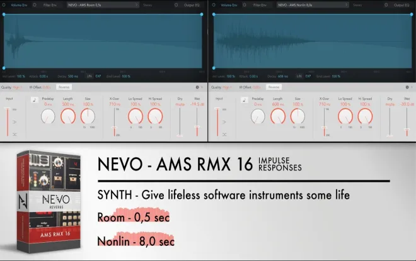Click bottom-left envelope handle in left waveform
Viewport: 416px width, 261px height.
pos(4,68)
